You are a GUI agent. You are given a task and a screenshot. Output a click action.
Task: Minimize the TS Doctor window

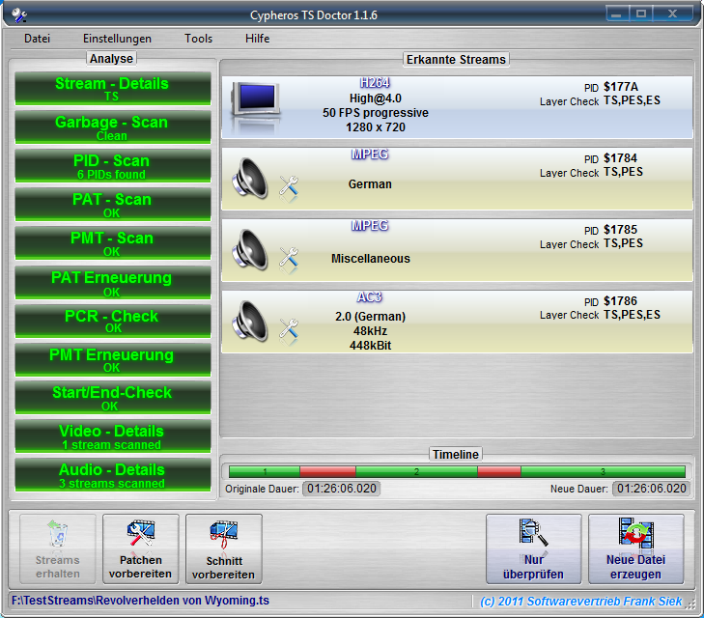(x=617, y=14)
